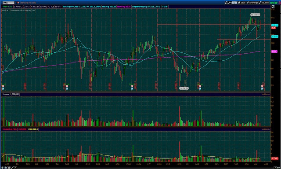The width and height of the screenshot is (281, 169).
Task: Click the event bulb icon below 1/16 phone
Action: pyautogui.click(x=200, y=88)
